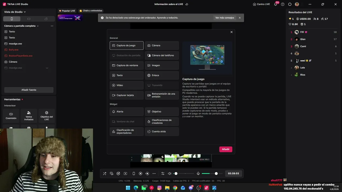This screenshot has height=192, width=342.
Task: Click the record button in bottom toolbar
Action: (x=141, y=174)
